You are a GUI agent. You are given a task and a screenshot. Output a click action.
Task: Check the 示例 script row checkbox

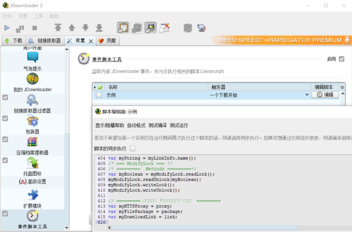(x=99, y=94)
